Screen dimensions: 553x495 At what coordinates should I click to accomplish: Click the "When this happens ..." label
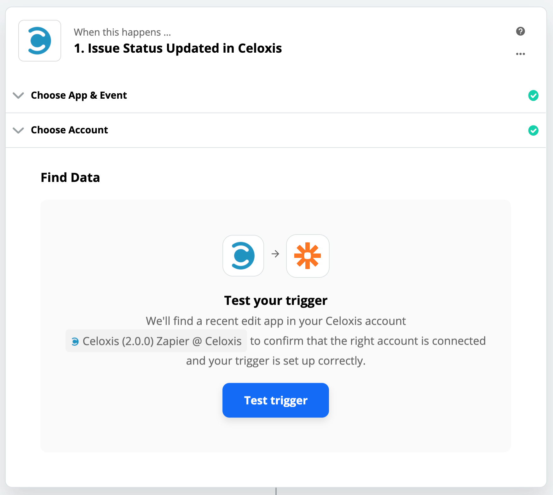click(122, 32)
